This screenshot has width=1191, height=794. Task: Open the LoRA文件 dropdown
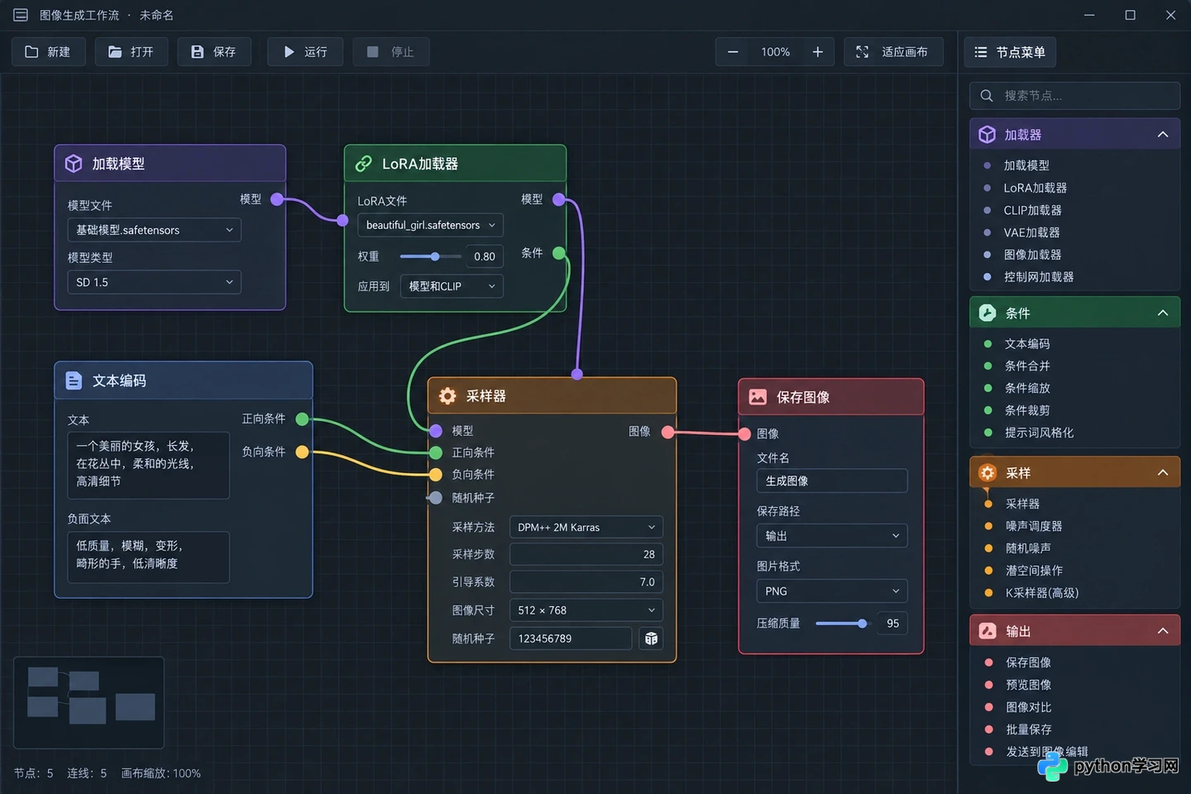pyautogui.click(x=430, y=225)
